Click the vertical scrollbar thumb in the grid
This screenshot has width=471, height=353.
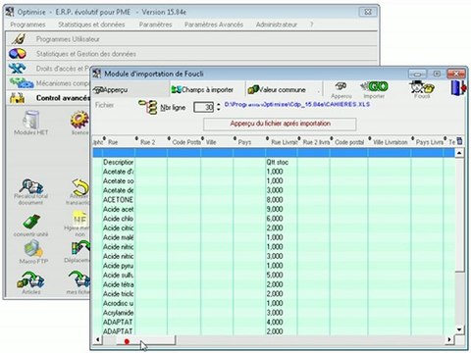click(x=459, y=215)
